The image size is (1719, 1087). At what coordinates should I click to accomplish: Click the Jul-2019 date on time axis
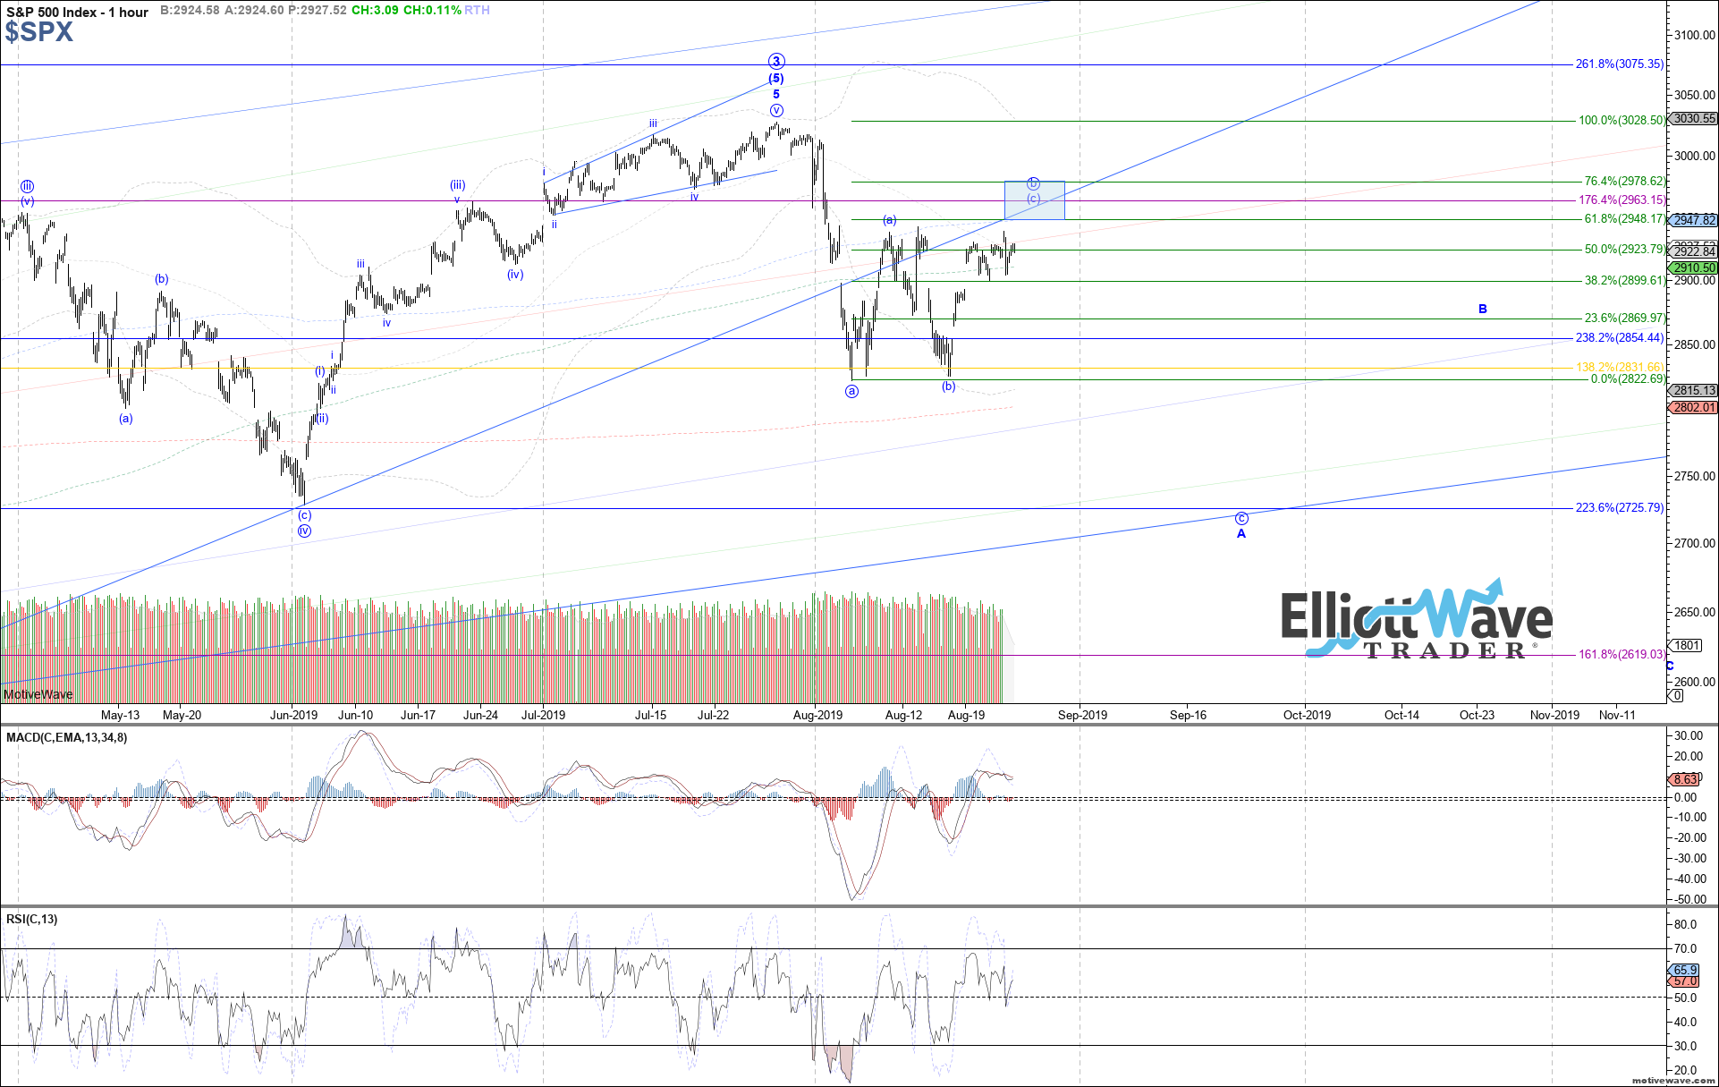543,715
